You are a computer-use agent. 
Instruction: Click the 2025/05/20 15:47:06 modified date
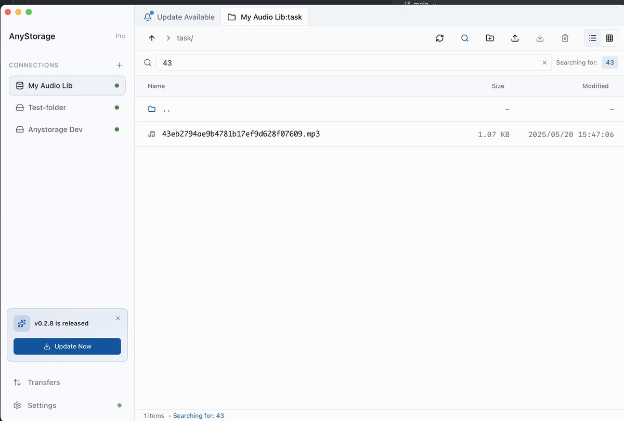point(571,134)
